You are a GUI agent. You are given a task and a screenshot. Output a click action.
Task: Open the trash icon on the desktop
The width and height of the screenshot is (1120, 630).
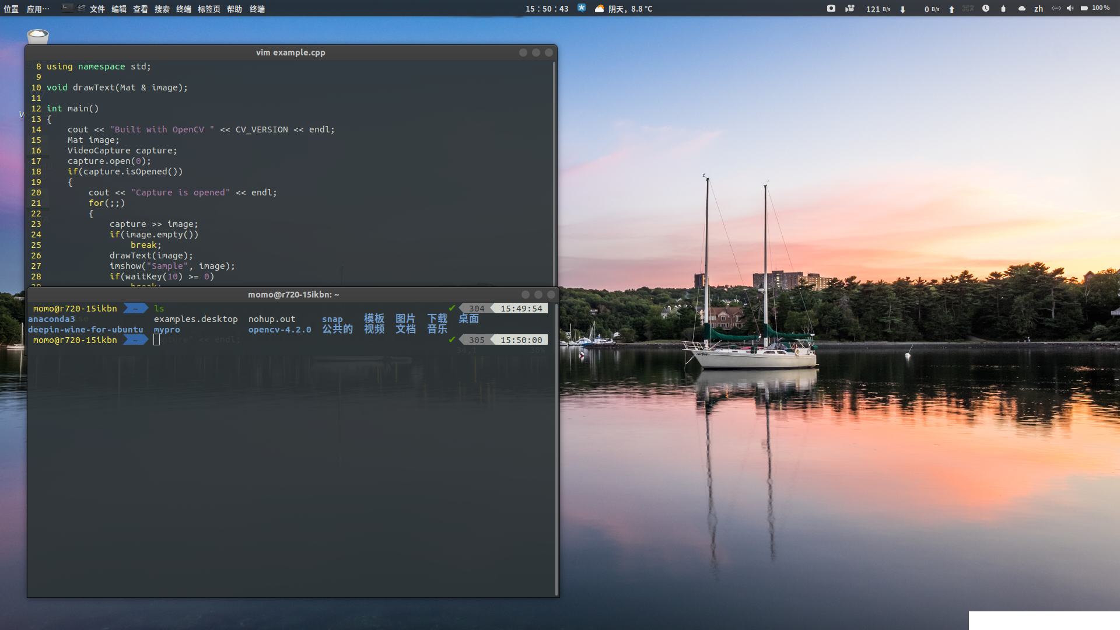pyautogui.click(x=38, y=36)
